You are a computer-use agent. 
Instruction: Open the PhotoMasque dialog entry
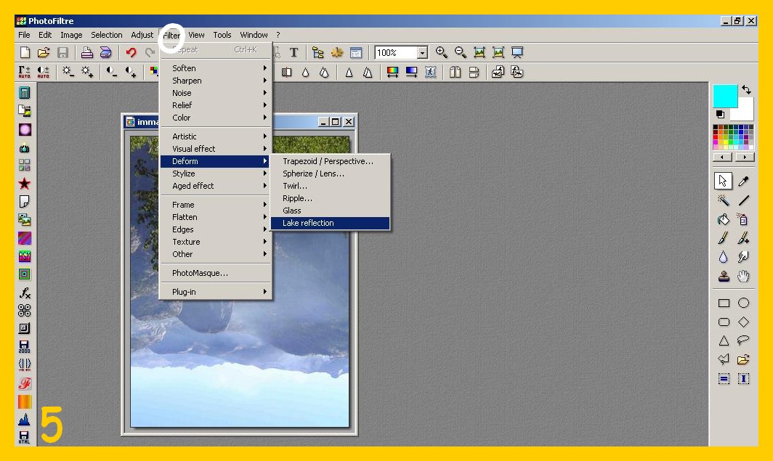tap(200, 273)
